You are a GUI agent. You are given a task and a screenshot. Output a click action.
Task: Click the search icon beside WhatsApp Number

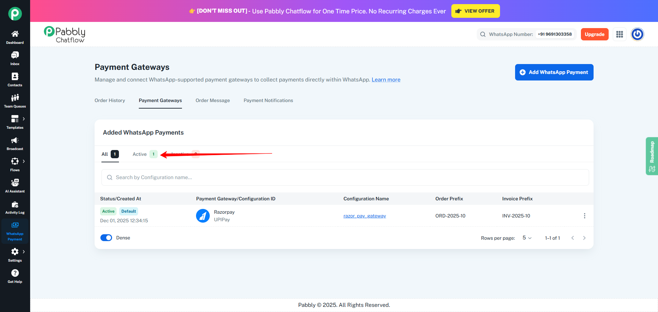point(483,34)
